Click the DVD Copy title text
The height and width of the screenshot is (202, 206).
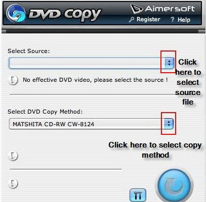coord(65,14)
